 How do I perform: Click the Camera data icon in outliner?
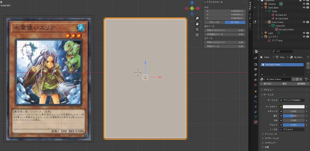point(281,4)
